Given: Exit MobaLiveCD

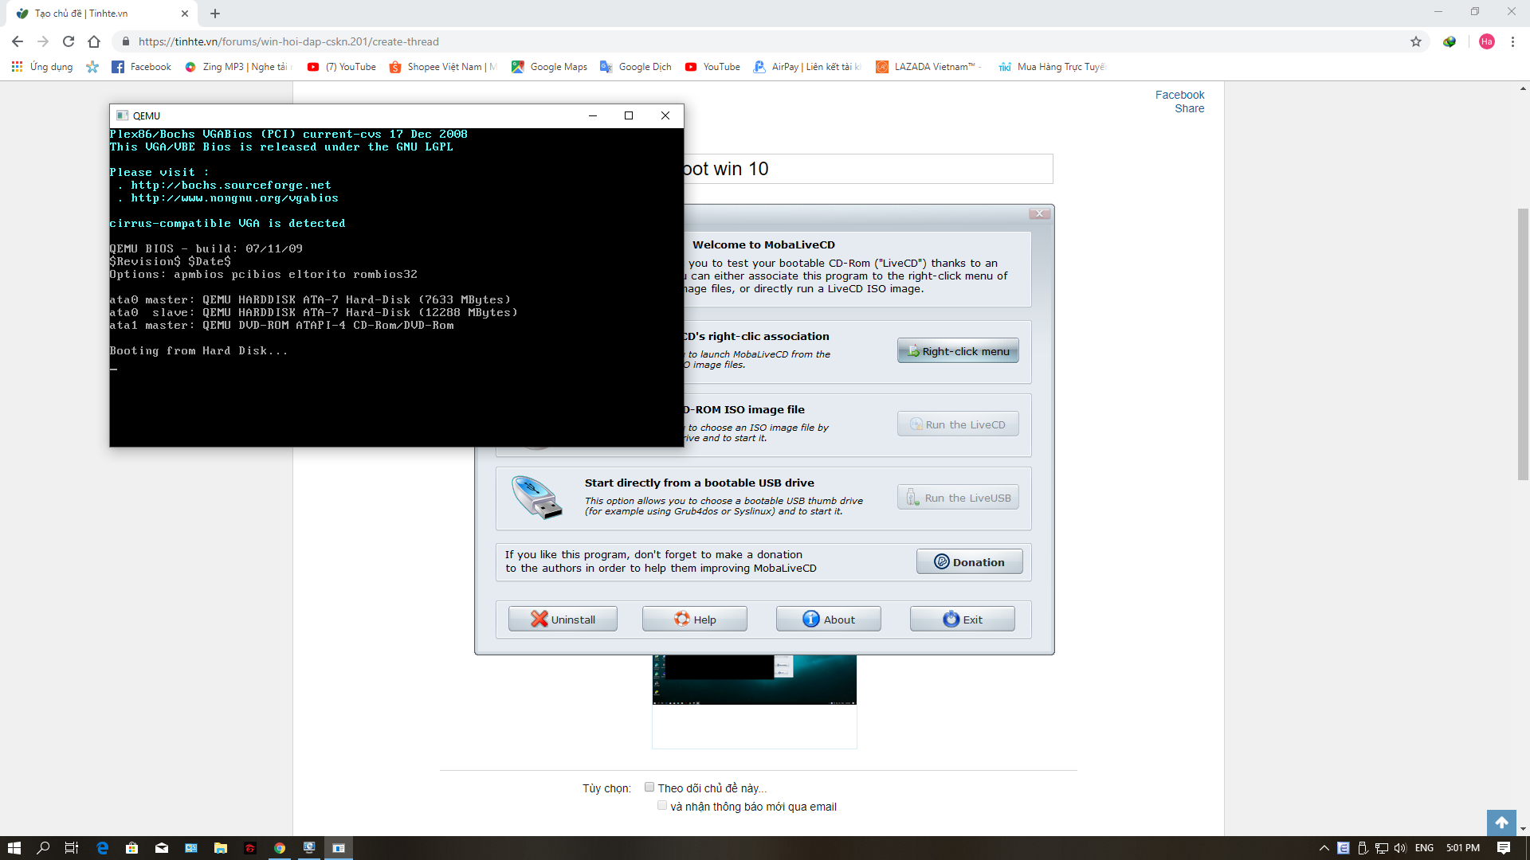Looking at the screenshot, I should pyautogui.click(x=962, y=619).
